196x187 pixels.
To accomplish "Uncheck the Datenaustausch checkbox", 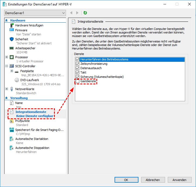I will coord(77,68).
